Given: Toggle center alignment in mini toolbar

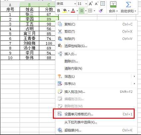Looking at the screenshot, I should pyautogui.click(x=82, y=11).
